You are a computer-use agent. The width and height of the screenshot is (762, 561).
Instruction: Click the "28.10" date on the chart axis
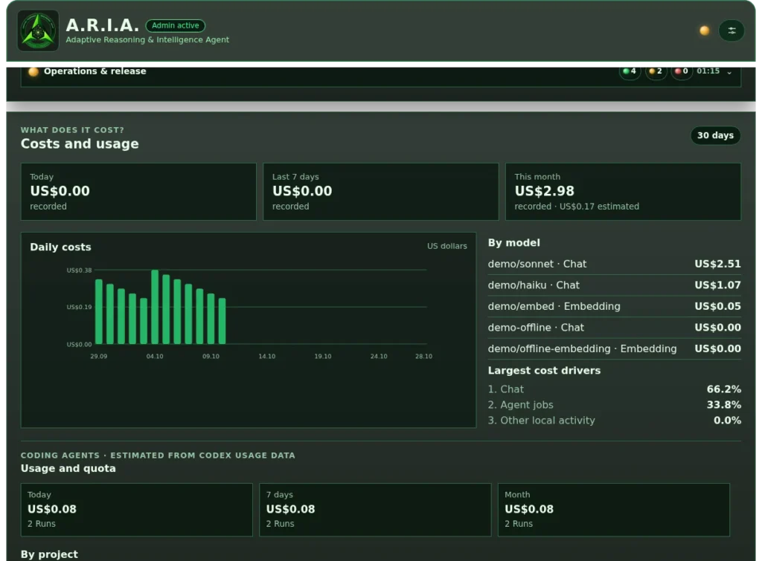pos(423,356)
